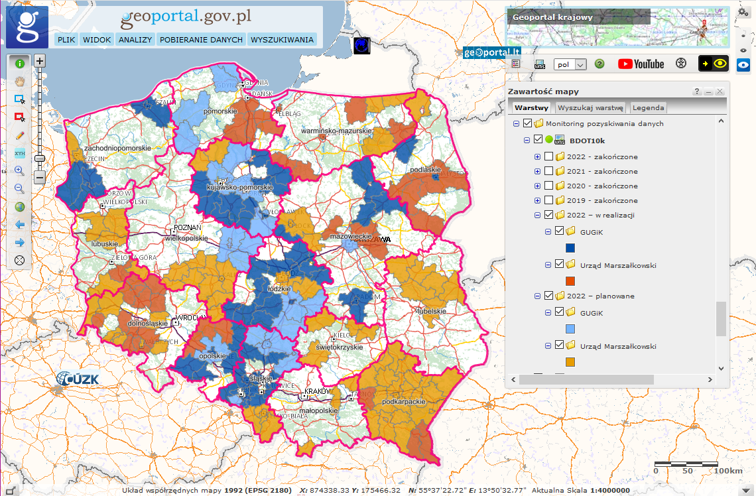Uncheck the 2022 – w realizacji layer
The height and width of the screenshot is (496, 756).
click(548, 215)
